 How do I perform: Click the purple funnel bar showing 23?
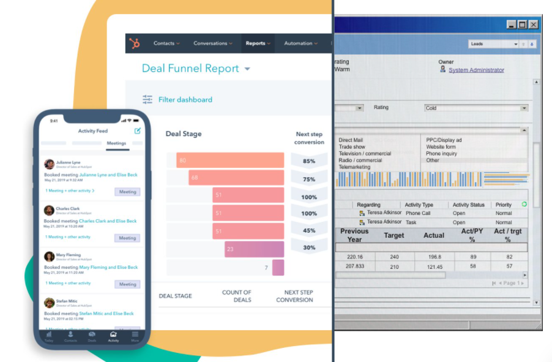tap(254, 249)
